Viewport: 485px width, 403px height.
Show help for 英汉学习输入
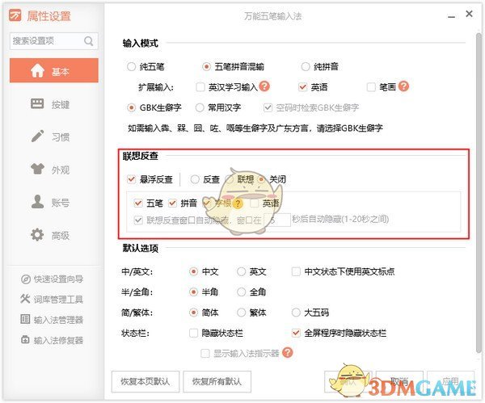point(264,86)
